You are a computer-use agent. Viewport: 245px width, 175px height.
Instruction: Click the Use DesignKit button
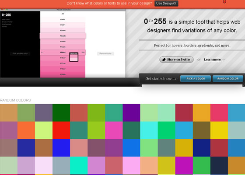[x=166, y=3]
